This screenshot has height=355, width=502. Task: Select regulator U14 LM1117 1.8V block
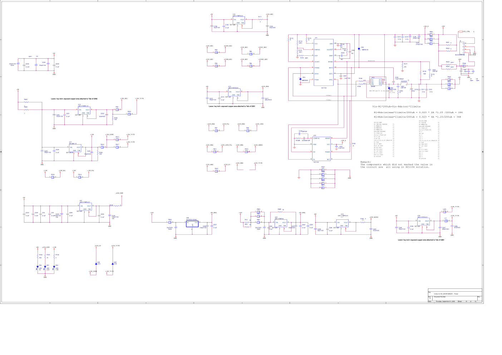click(84, 111)
